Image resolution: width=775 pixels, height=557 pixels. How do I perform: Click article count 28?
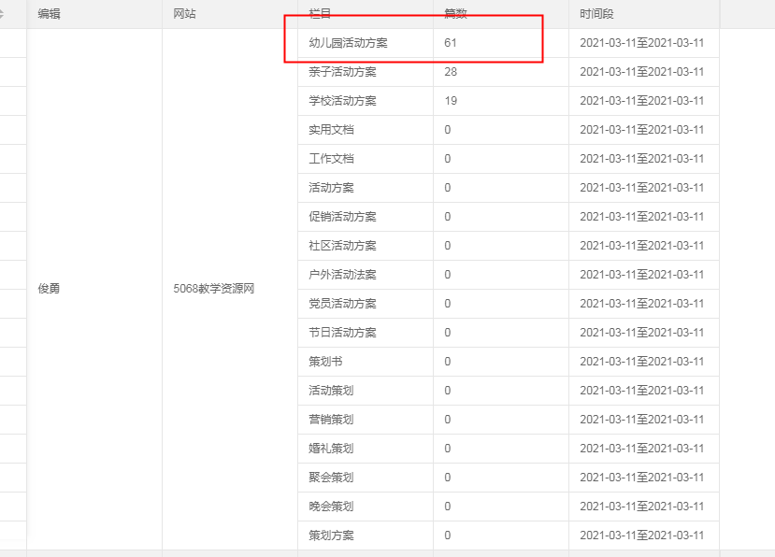point(451,72)
